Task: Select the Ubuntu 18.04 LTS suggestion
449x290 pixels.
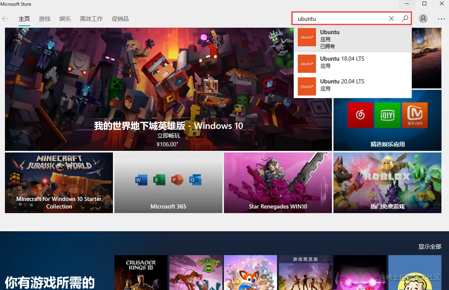Action: [x=352, y=64]
